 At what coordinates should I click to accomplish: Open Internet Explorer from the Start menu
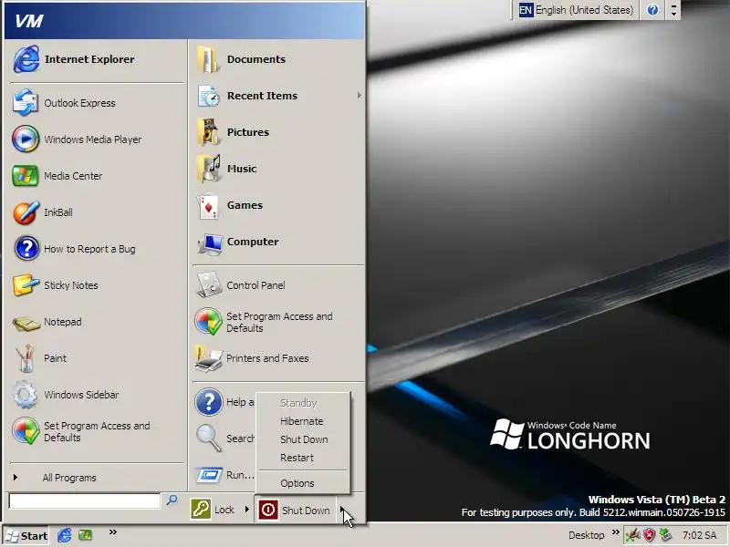click(97, 59)
